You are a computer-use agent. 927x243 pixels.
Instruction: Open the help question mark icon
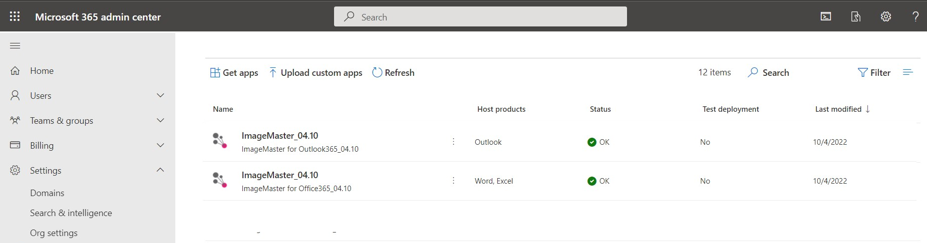click(915, 16)
